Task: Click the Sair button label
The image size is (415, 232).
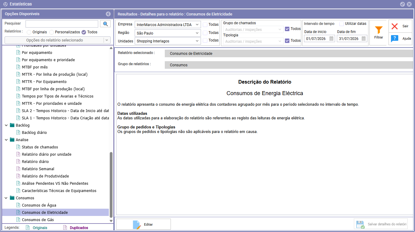Action: [x=405, y=26]
